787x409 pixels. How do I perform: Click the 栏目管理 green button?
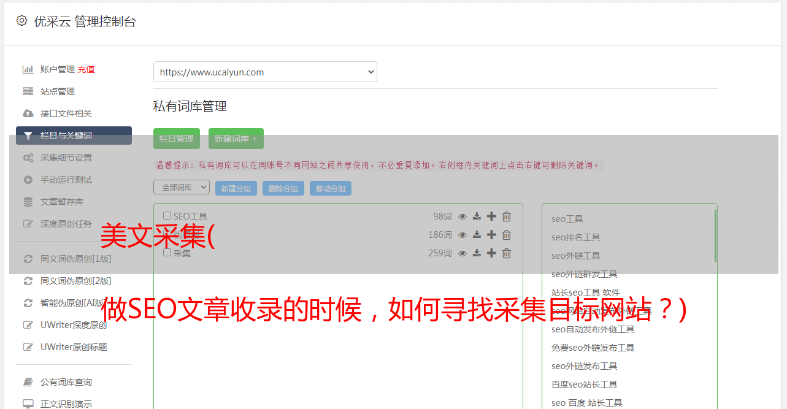coord(177,139)
